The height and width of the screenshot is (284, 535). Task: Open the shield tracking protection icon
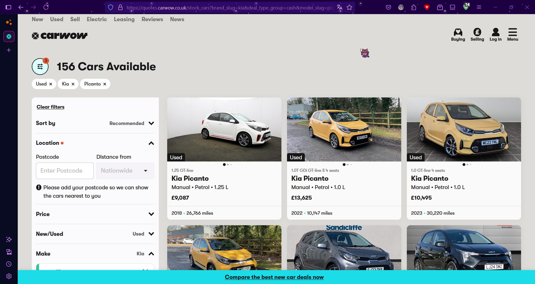111,8
